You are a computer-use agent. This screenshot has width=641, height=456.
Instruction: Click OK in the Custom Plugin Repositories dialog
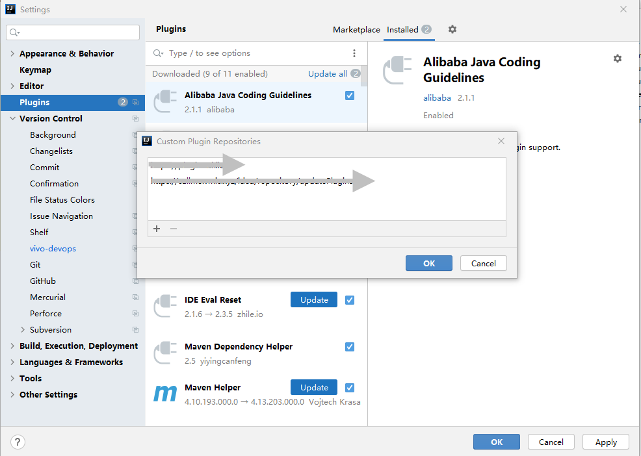pyautogui.click(x=429, y=263)
